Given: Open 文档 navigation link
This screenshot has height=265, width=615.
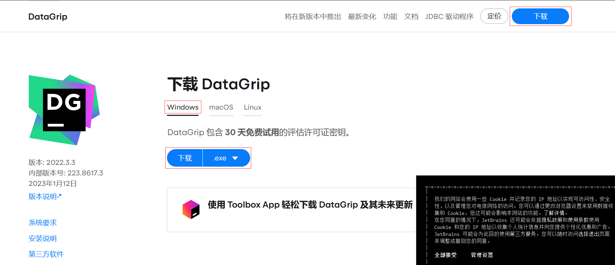Looking at the screenshot, I should click(x=411, y=16).
